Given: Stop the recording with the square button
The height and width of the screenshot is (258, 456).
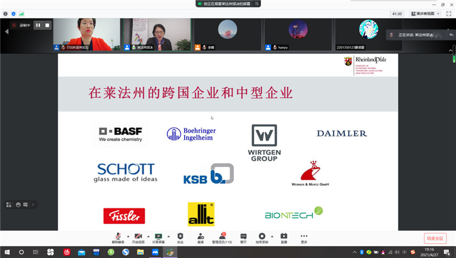Looking at the screenshot, I should 47,25.
